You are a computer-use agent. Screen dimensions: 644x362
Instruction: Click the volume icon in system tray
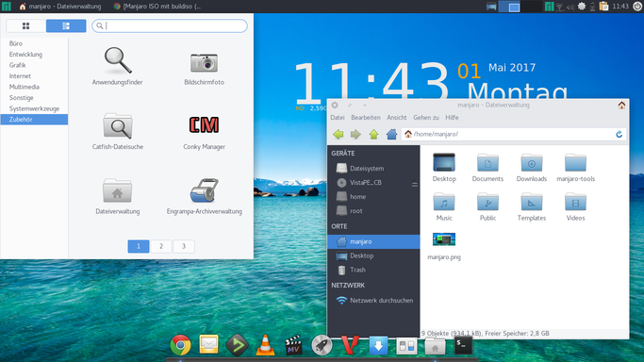(x=570, y=7)
